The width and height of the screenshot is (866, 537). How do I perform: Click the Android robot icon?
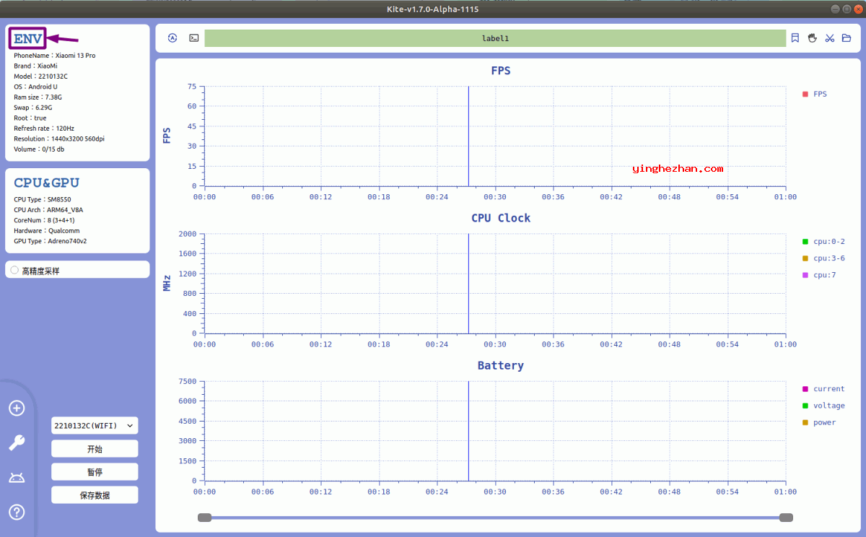(17, 478)
